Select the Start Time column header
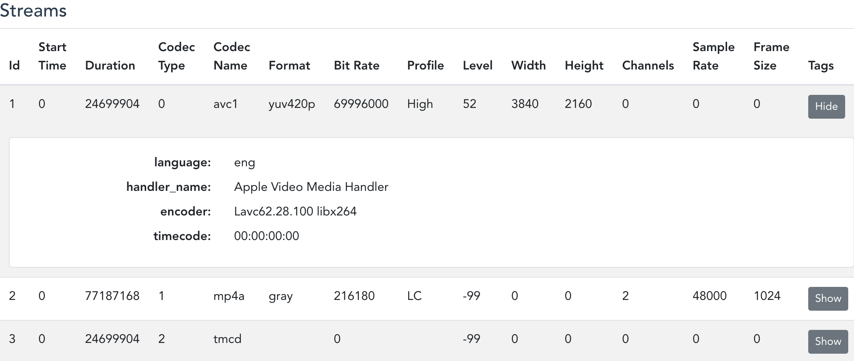 pos(52,56)
